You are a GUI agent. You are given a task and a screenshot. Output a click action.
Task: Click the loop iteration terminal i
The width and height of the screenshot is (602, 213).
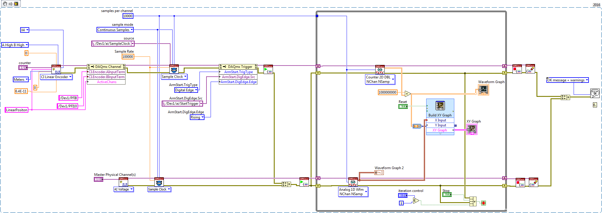click(x=401, y=203)
